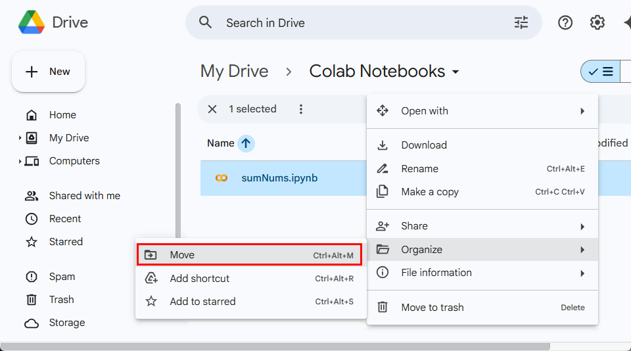Clear selection with the X icon

pyautogui.click(x=212, y=109)
